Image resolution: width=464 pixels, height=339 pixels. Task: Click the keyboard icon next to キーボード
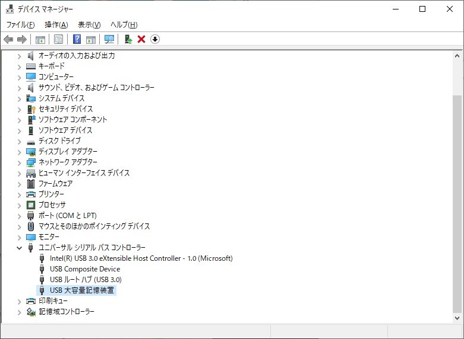[31, 66]
